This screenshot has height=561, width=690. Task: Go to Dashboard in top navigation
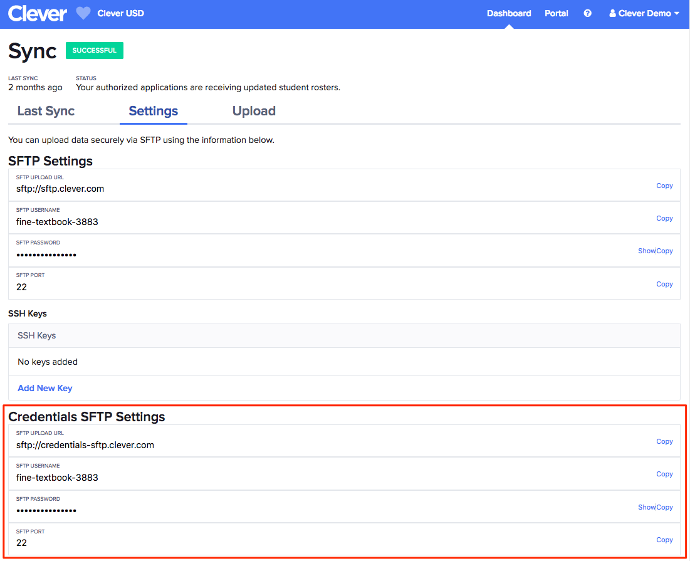point(509,13)
